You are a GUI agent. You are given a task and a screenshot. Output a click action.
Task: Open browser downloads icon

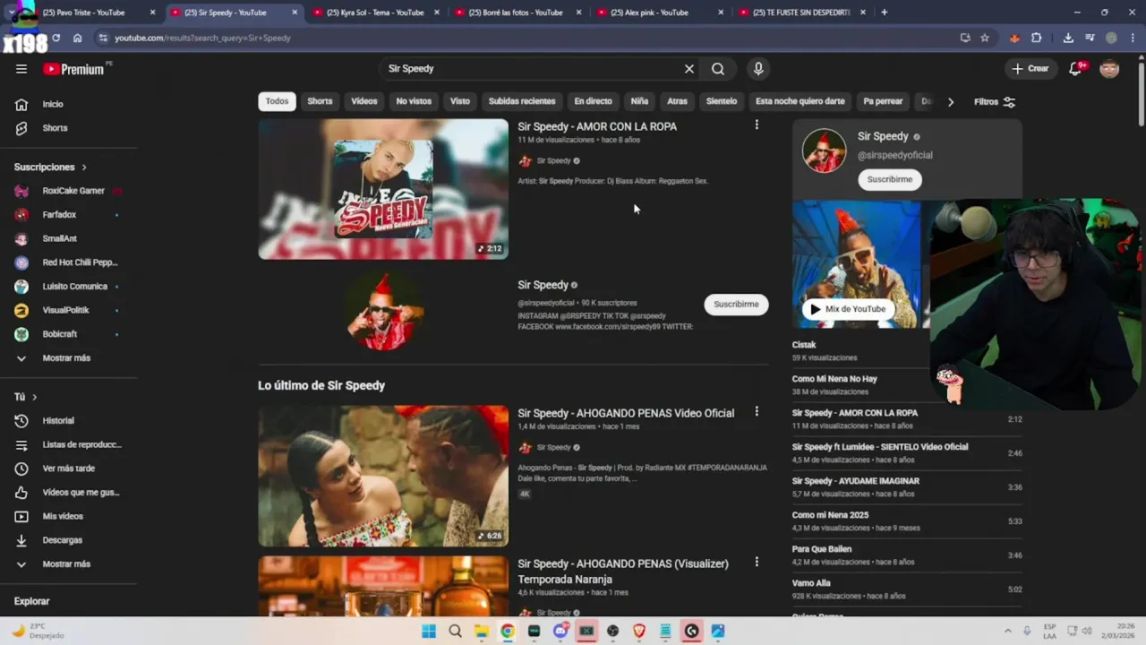pyautogui.click(x=1068, y=38)
